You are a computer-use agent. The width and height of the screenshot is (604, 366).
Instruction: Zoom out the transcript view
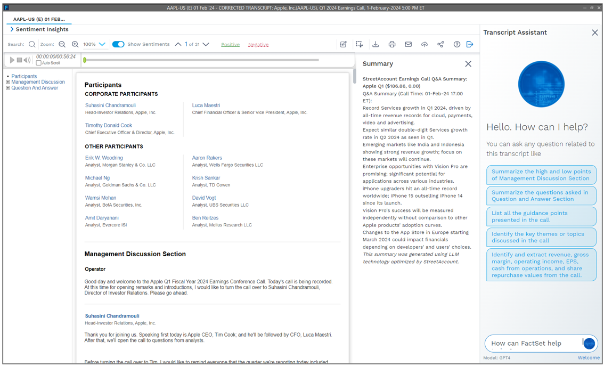pos(62,45)
